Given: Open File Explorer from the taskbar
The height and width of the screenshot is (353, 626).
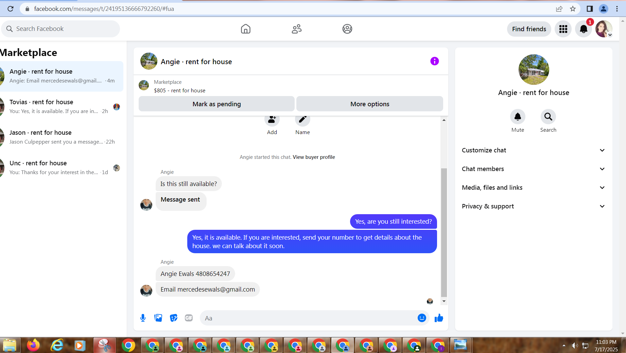Looking at the screenshot, I should (x=10, y=346).
